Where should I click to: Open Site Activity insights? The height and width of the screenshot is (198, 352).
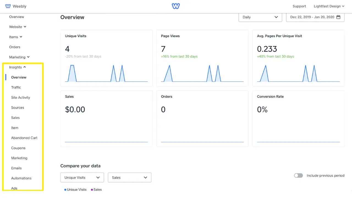21,97
